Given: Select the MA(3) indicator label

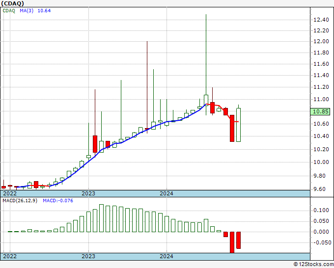Looking at the screenshot, I should [27, 11].
